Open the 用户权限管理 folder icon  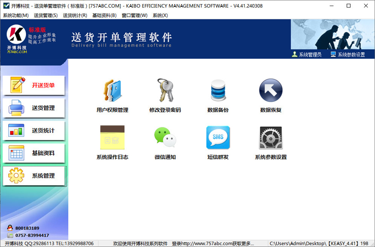112,91
